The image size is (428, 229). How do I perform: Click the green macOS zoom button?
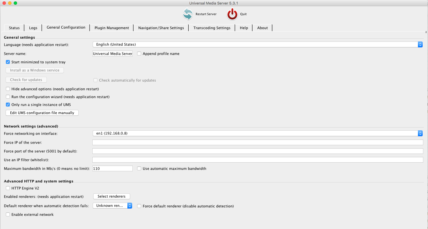(x=15, y=3)
